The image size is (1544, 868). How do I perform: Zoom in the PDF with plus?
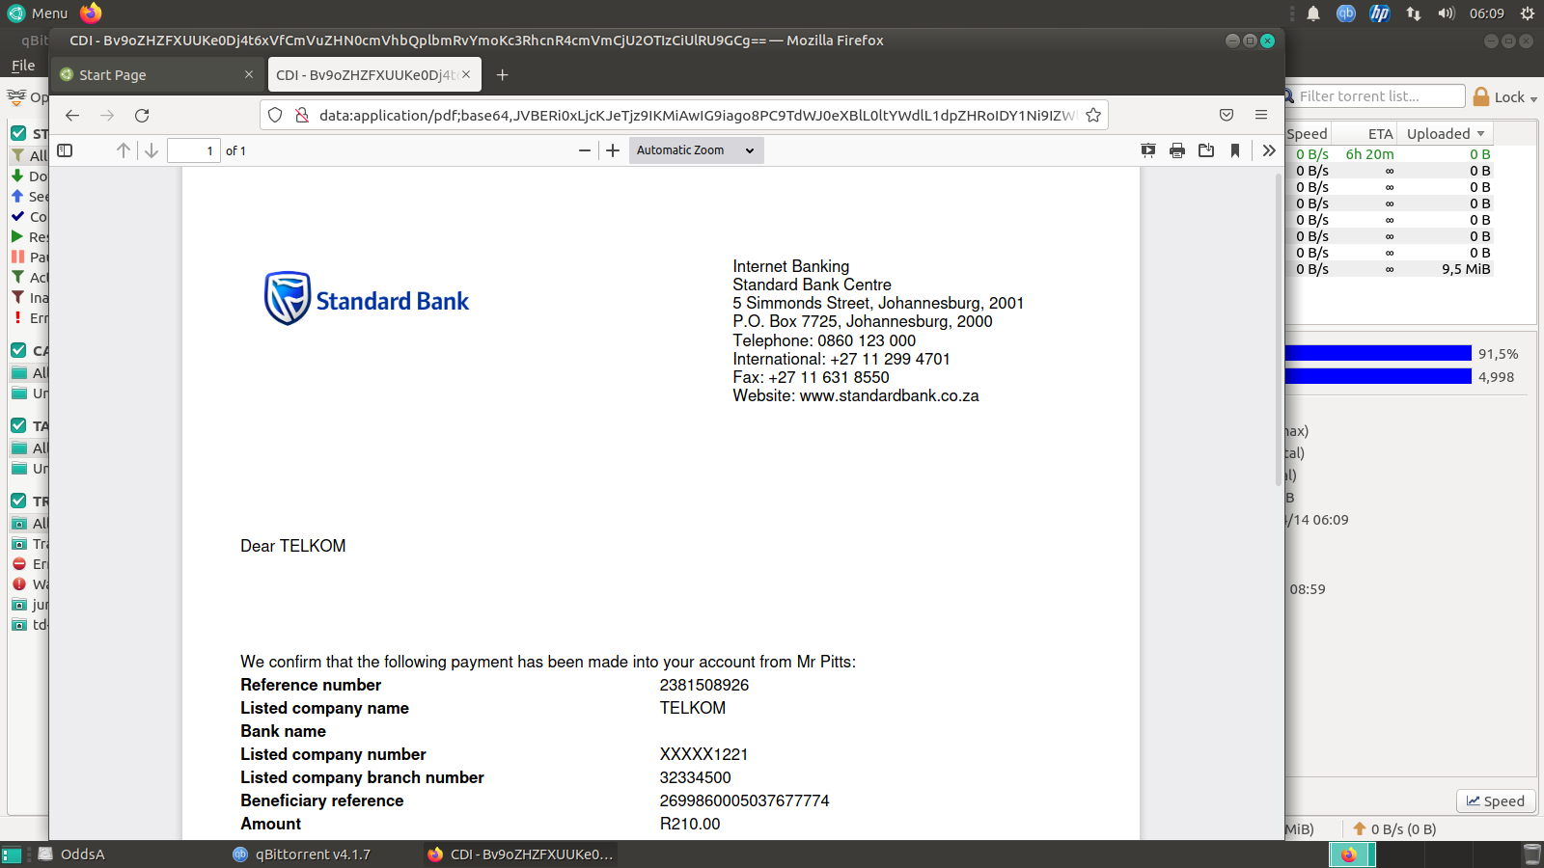click(x=613, y=150)
